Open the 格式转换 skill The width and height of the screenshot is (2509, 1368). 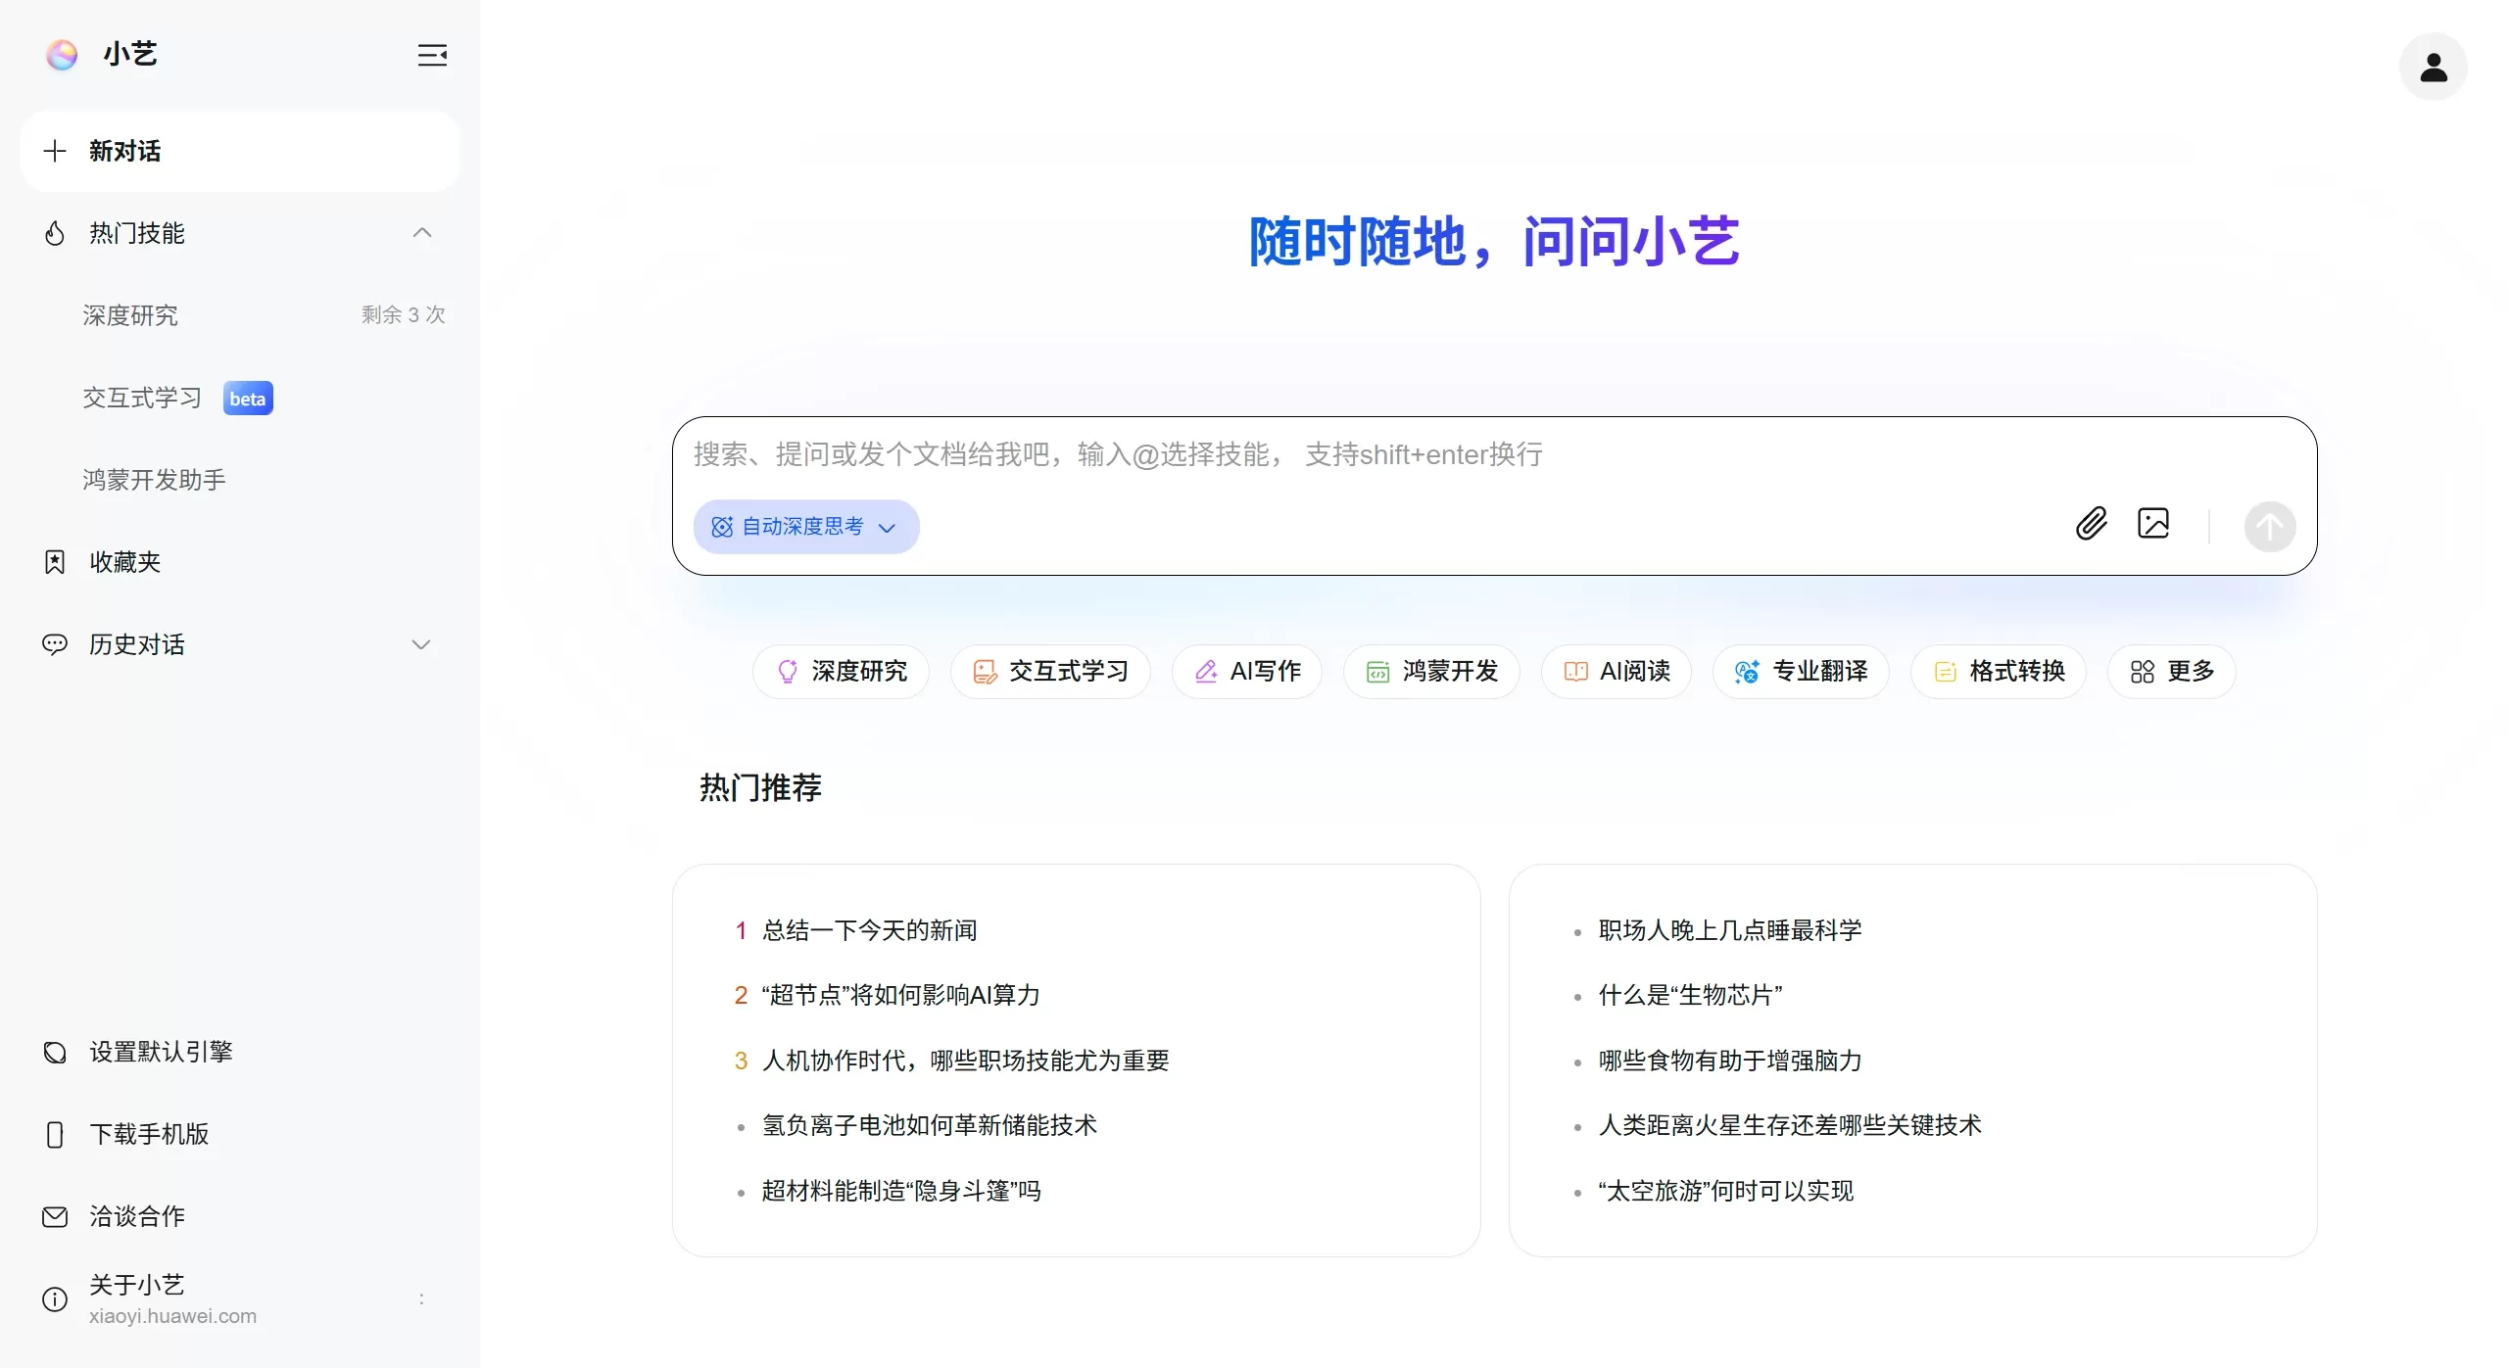1999,671
